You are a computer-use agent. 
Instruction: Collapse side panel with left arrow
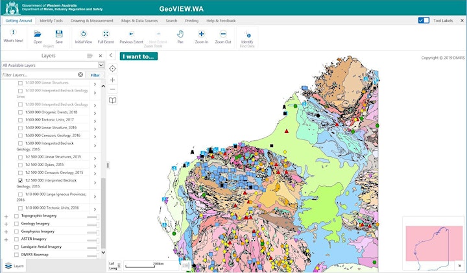pyautogui.click(x=111, y=55)
